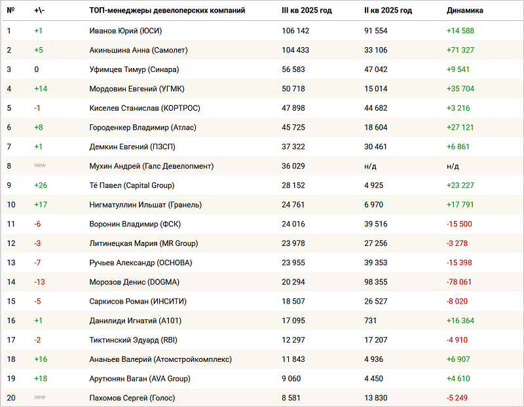Click the "Динамика" column header
524x407 pixels.
[x=465, y=11]
